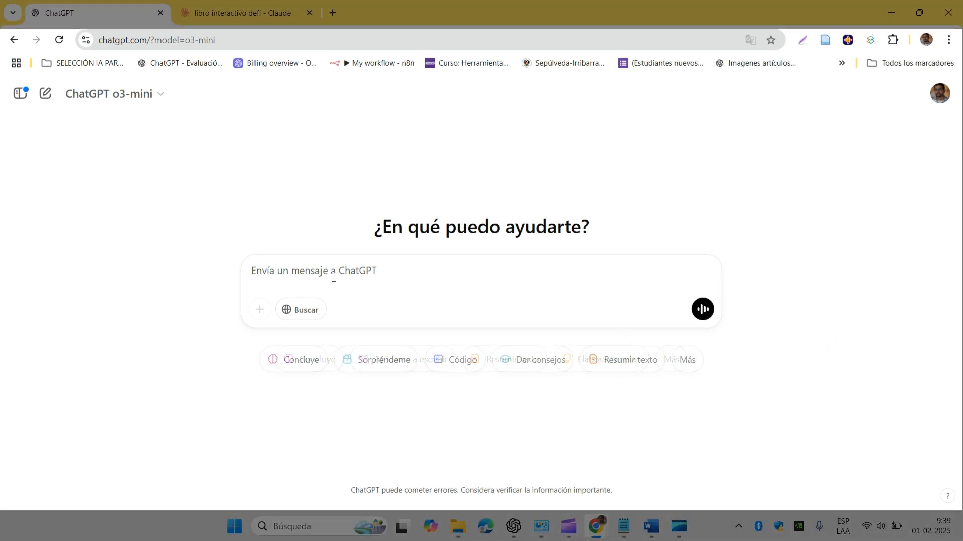Viewport: 963px width, 541px height.
Task: Close the ChatGPT browser tab
Action: tap(160, 13)
